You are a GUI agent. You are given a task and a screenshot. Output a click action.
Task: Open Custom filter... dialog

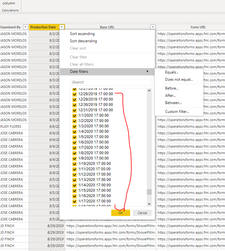point(177,112)
